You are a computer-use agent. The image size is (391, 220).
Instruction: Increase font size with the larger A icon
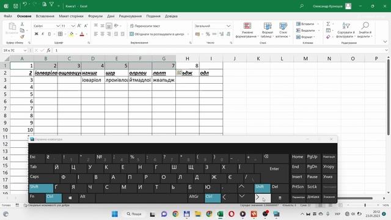(79, 26)
